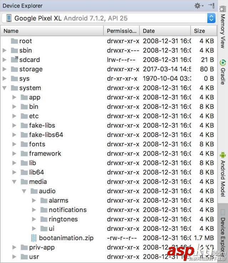Expand the notifications folder arrow
The image size is (228, 263).
pyautogui.click(x=34, y=210)
